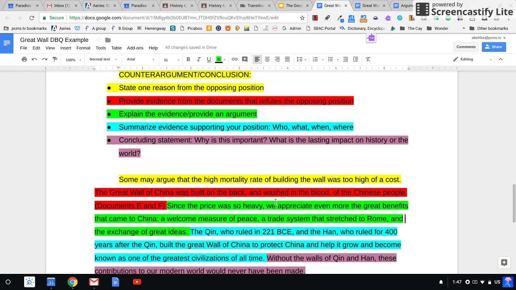Image resolution: width=516 pixels, height=290 pixels.
Task: Open the zoom level dropdown at 150%
Action: click(73, 60)
